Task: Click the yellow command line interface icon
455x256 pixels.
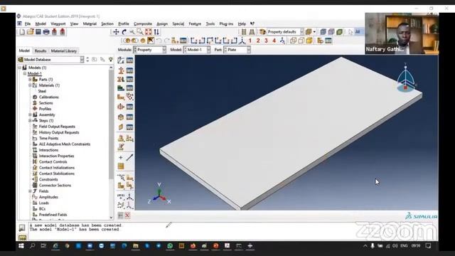Action: pyautogui.click(x=22, y=238)
